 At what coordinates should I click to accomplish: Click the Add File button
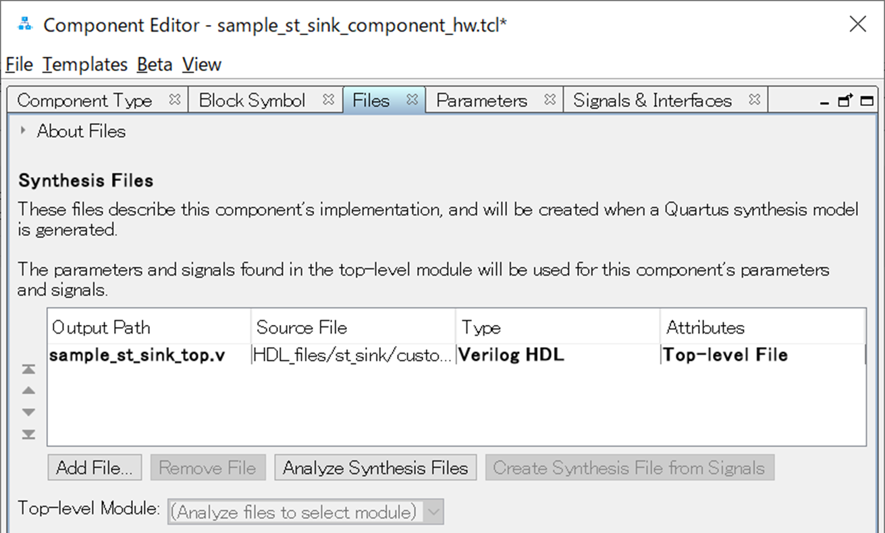[x=95, y=468]
